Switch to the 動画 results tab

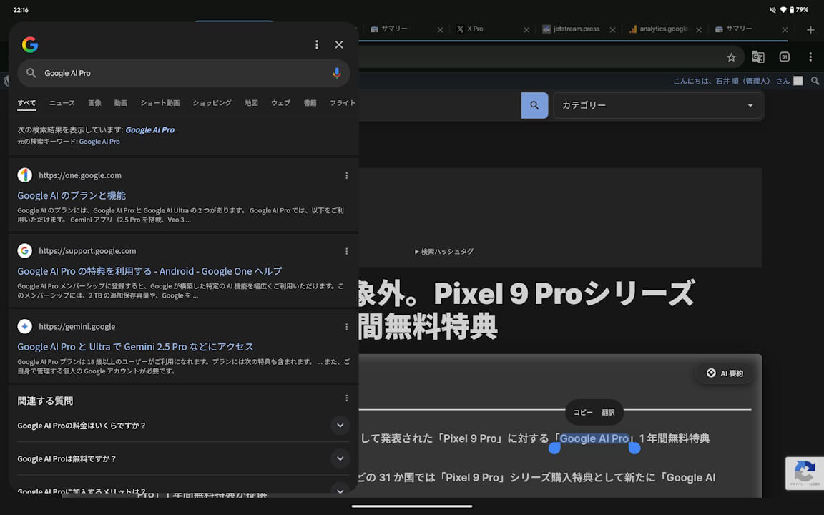[x=121, y=103]
